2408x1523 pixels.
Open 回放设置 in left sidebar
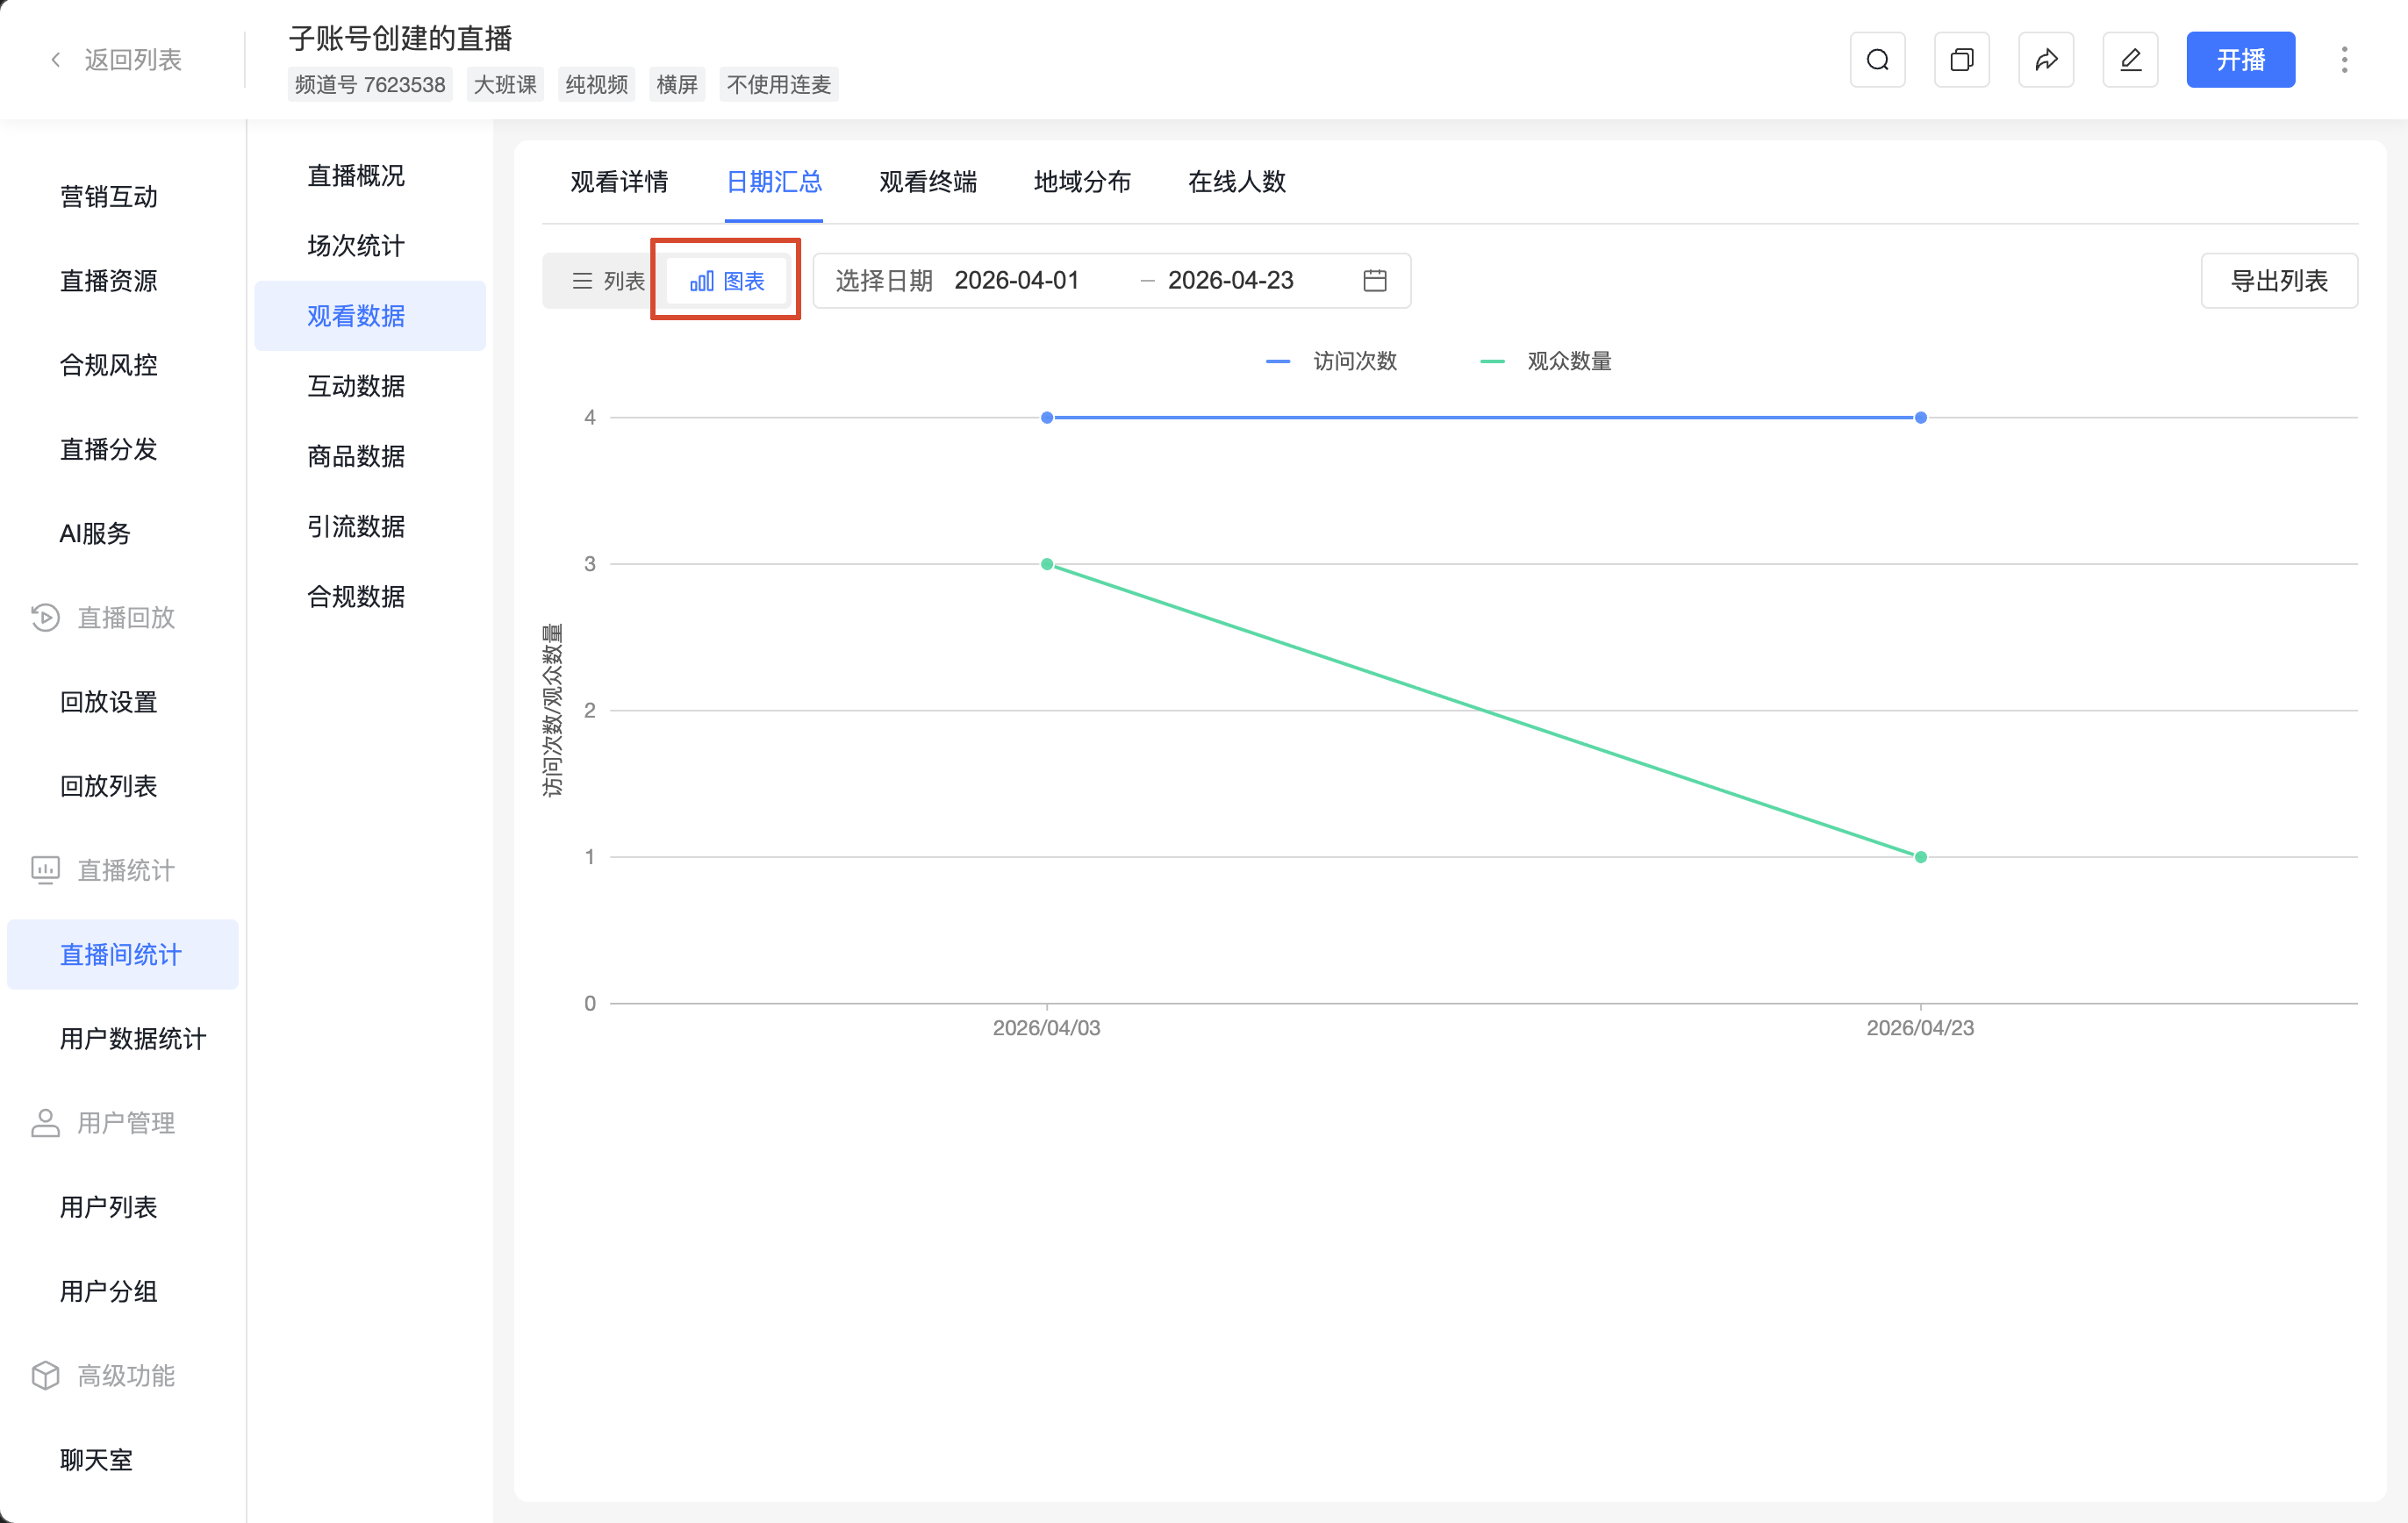point(122,702)
